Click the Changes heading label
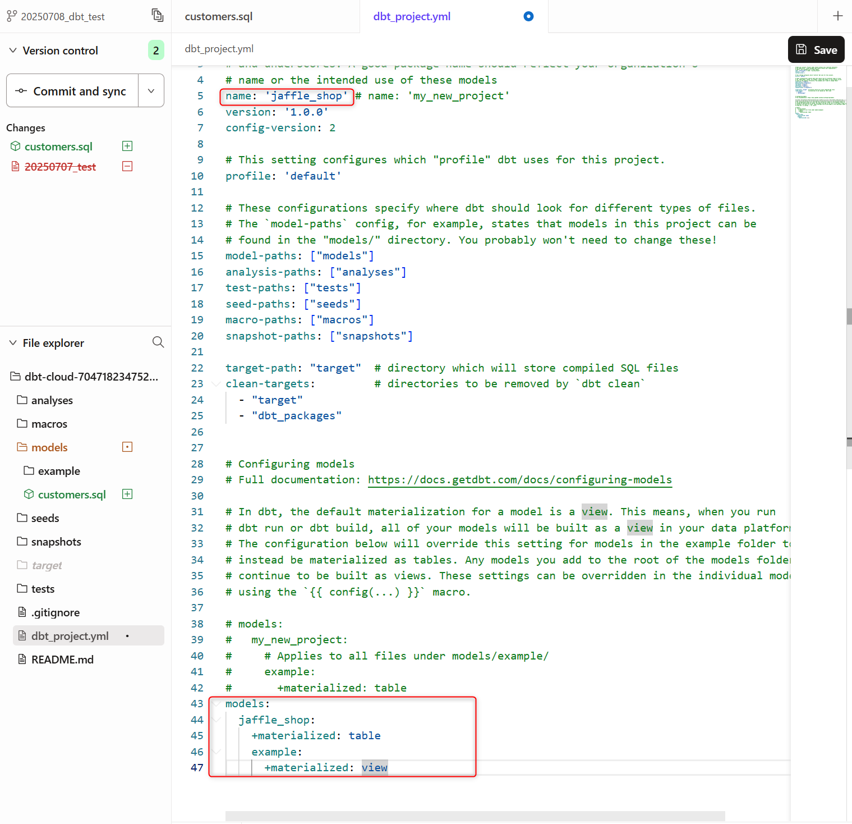The width and height of the screenshot is (852, 824). point(26,128)
